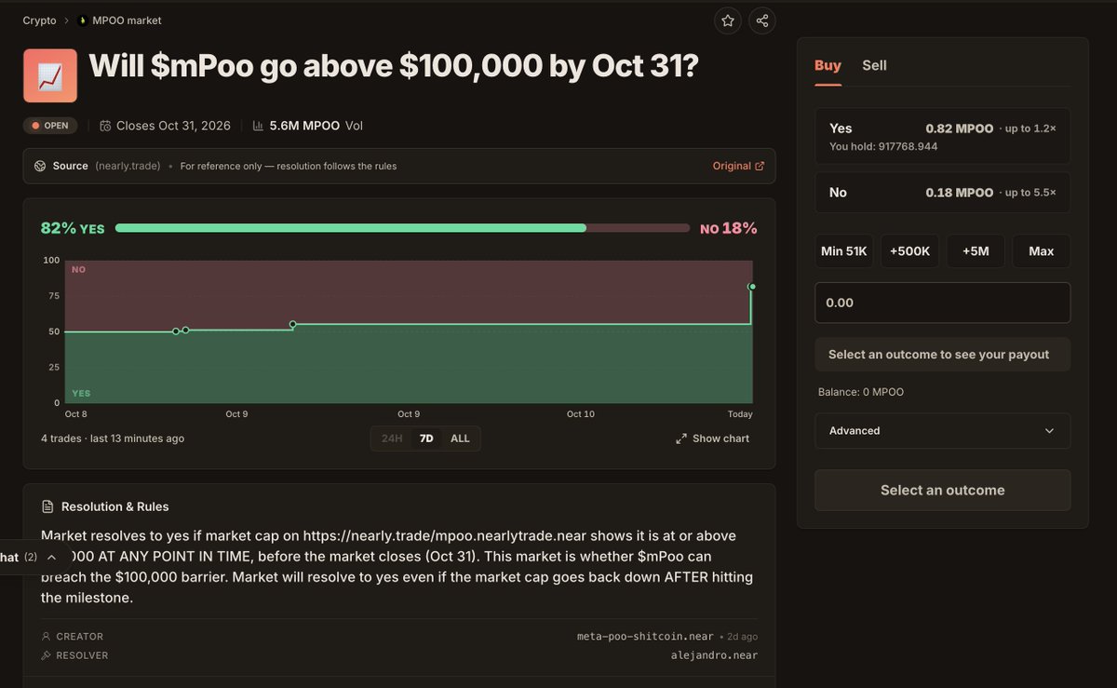Click the OPEN status badge

pyautogui.click(x=50, y=126)
